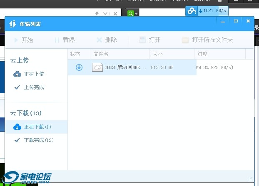Open 下载完成(12) completed downloads list
The image size is (259, 186).
(34, 140)
